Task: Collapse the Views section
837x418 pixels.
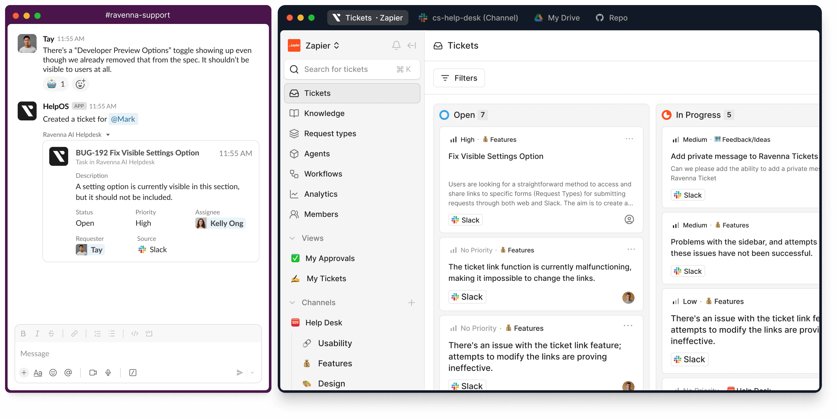Action: (292, 238)
